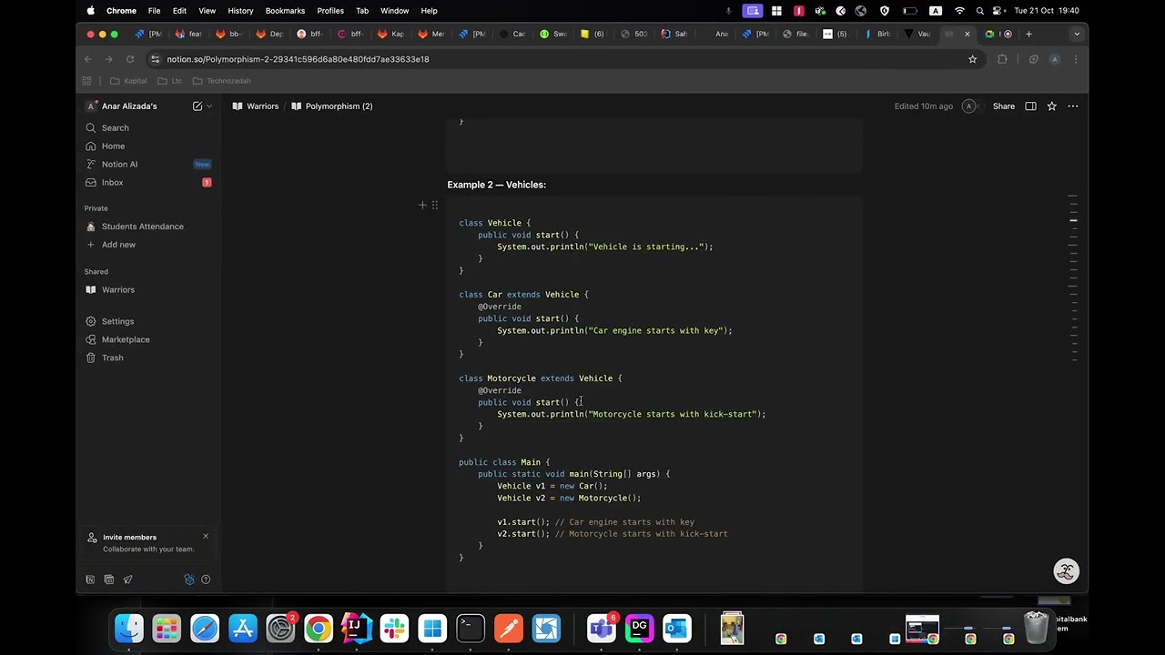The width and height of the screenshot is (1165, 655).
Task: Expand new-page options chevron beside compose icon
Action: click(209, 106)
